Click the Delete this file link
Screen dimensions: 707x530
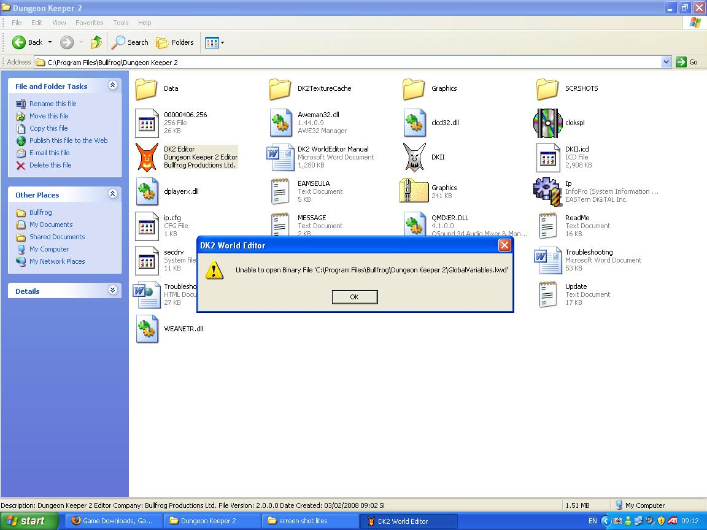point(50,165)
